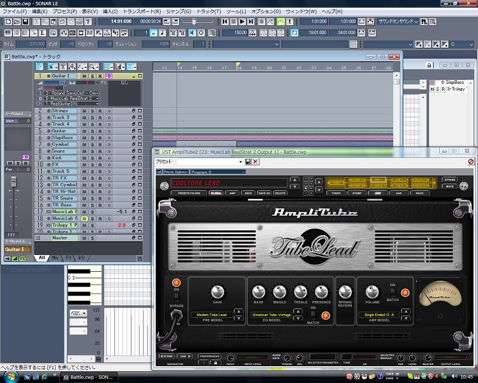The image size is (478, 383).
Task: Arm the Kick track for recording
Action: [x=100, y=158]
